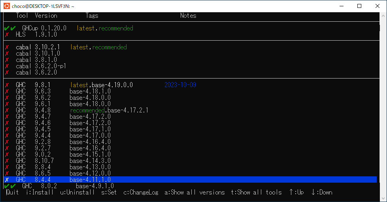Click the window title choco@DESKTOP-1LSVF3N
387x202 pixels.
(43, 6)
